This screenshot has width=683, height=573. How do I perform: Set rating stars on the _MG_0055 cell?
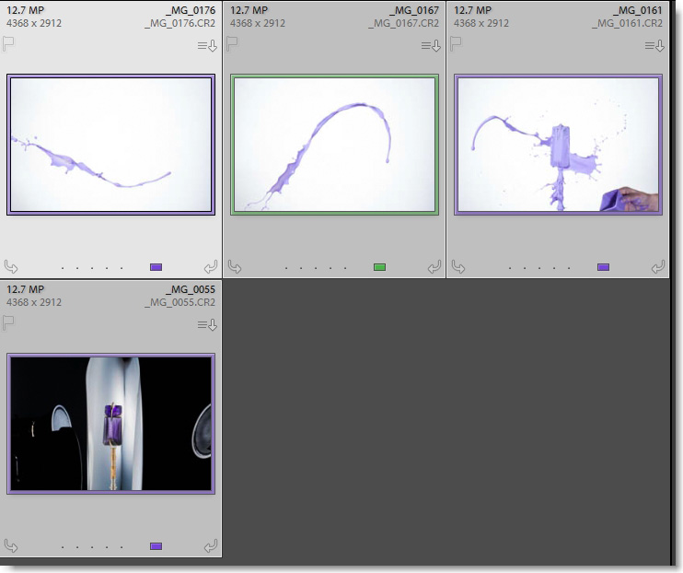(92, 547)
